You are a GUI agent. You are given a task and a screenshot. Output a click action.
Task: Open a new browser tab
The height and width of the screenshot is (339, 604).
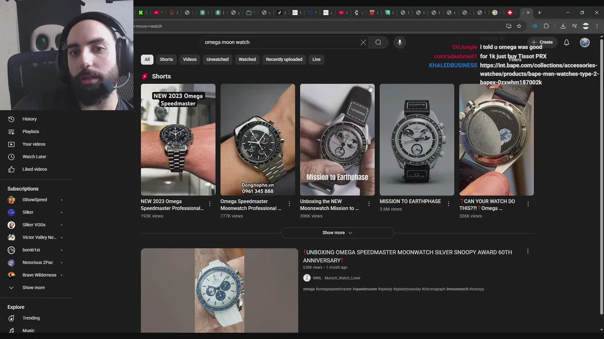539,13
